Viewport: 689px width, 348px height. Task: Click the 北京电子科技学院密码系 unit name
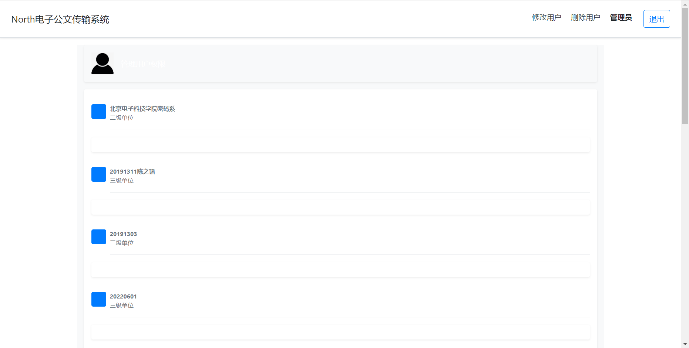[142, 109]
